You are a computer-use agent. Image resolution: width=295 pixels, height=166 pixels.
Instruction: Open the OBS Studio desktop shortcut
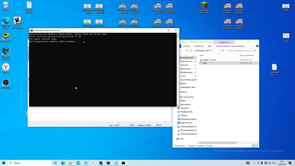tap(6, 84)
